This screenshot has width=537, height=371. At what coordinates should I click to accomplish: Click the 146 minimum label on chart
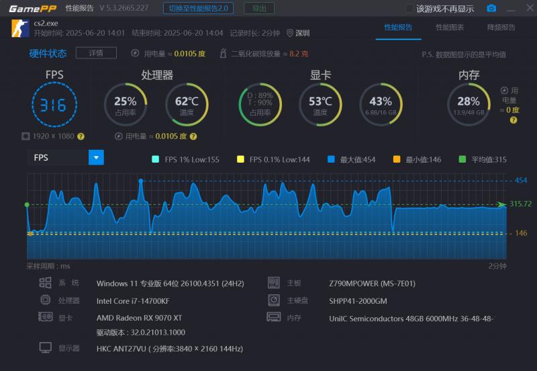pos(521,233)
